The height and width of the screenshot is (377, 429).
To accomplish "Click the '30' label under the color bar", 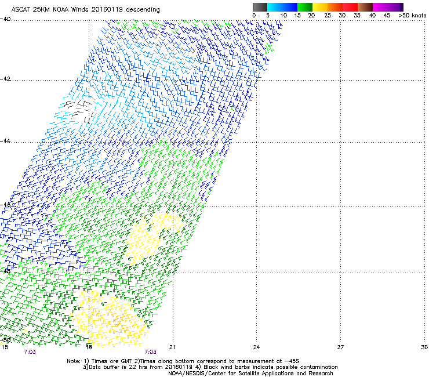I will (x=342, y=16).
